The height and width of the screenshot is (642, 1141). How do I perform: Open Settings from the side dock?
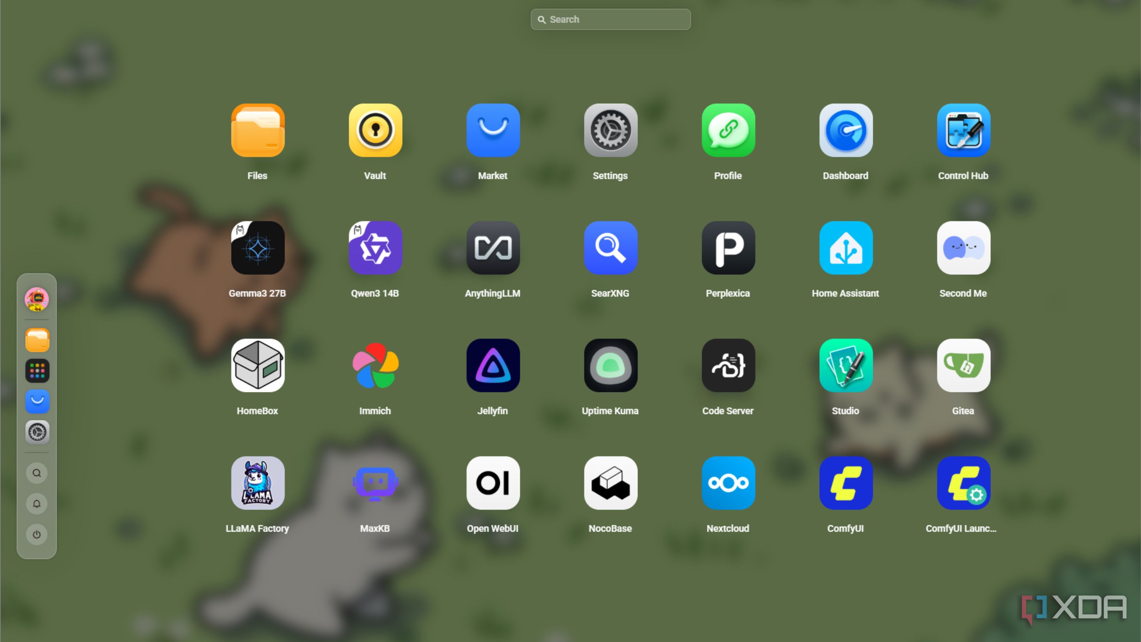click(37, 432)
